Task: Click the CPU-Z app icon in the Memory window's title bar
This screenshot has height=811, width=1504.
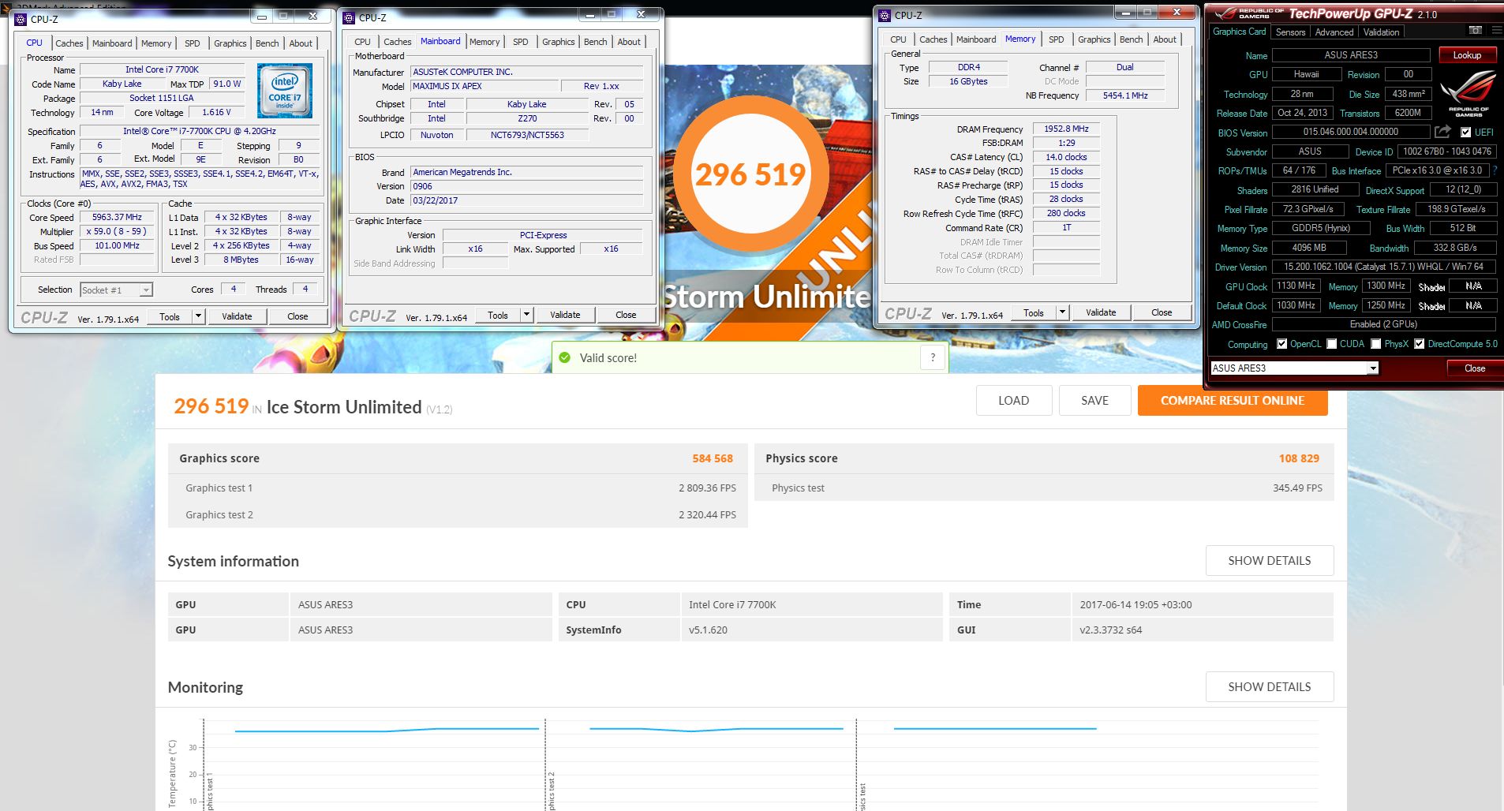Action: pyautogui.click(x=885, y=15)
